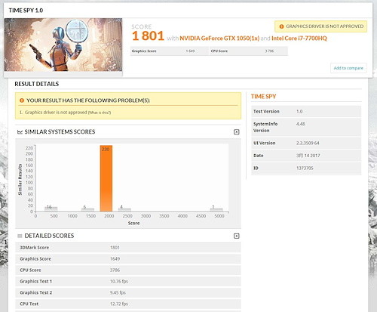Click the warning icon beside 'Your result has'
The image size is (377, 312).
[x=22, y=100]
